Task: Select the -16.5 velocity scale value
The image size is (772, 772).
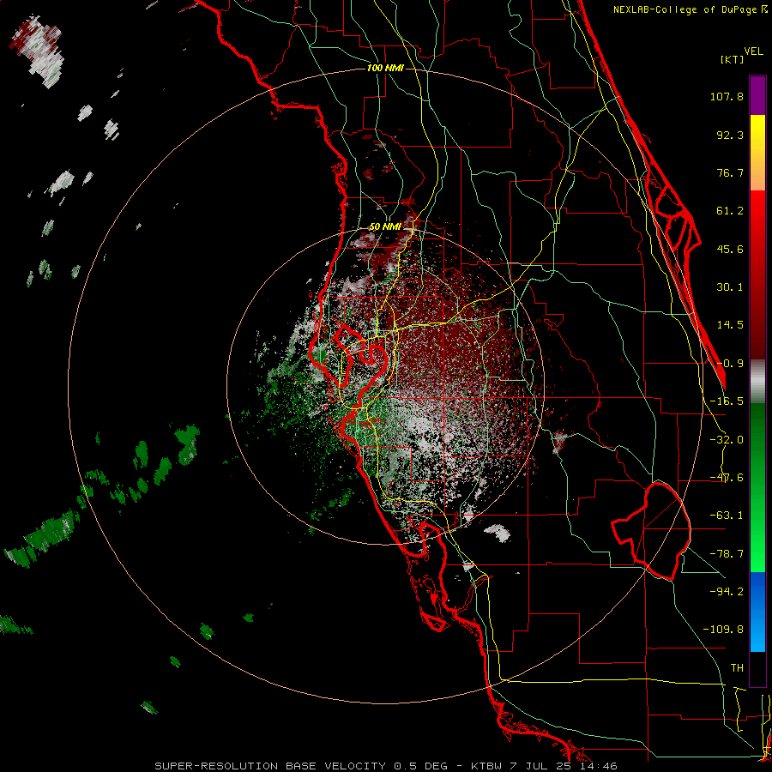Action: [x=727, y=401]
